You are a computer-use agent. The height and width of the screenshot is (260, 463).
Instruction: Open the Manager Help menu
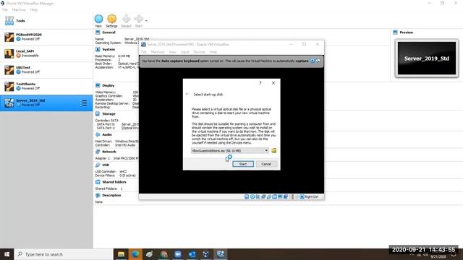click(33, 9)
